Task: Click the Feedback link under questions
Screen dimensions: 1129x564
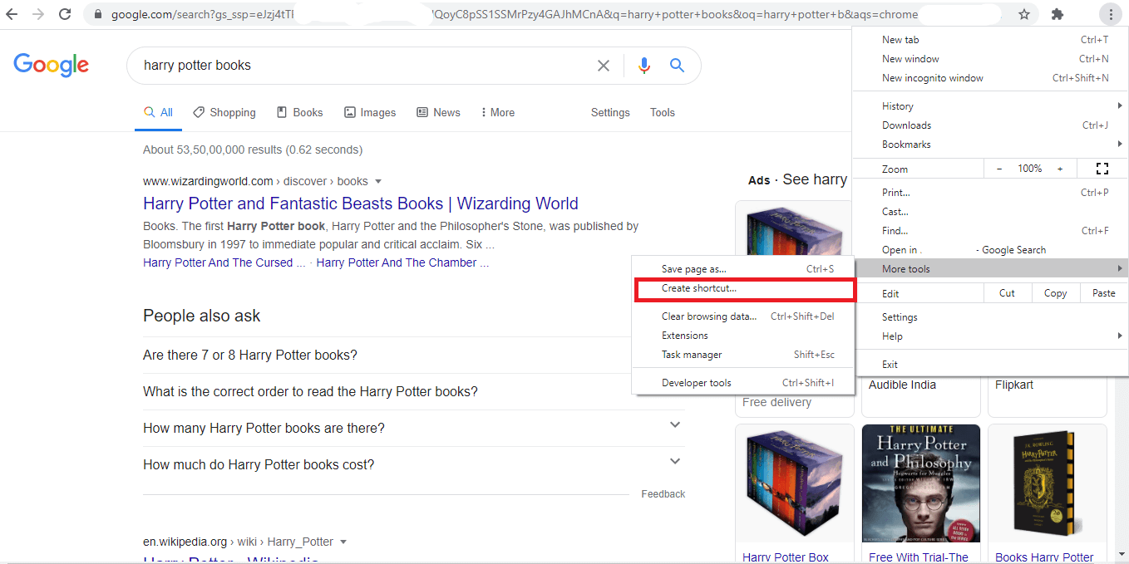Action: tap(663, 494)
